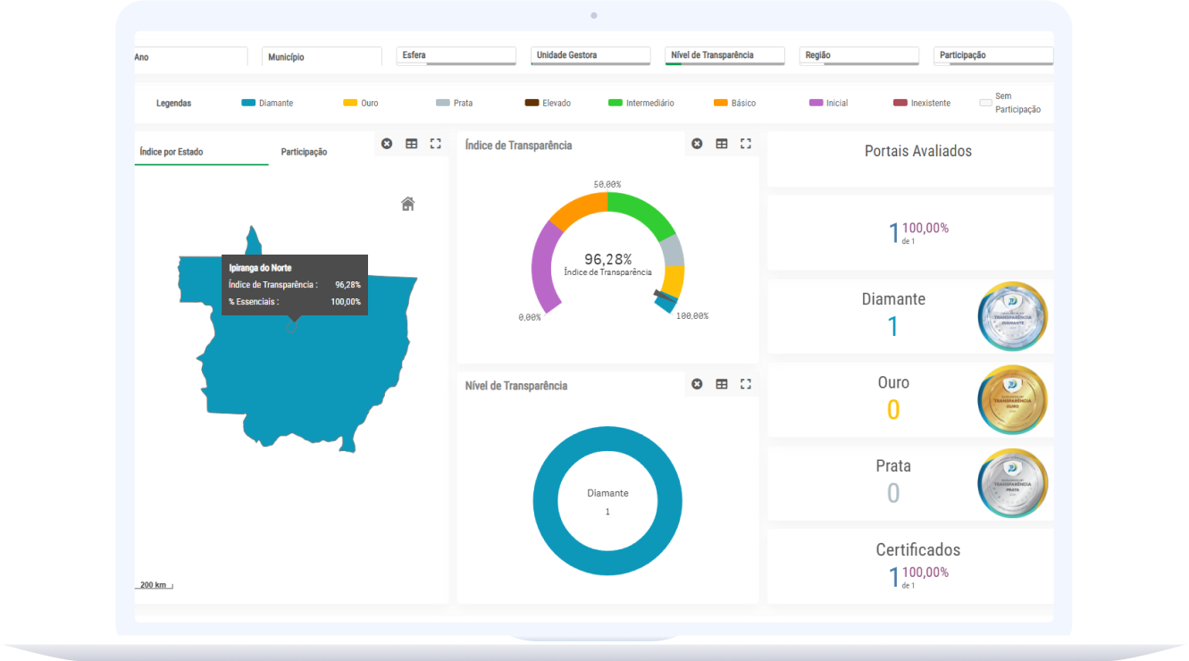Image resolution: width=1189 pixels, height=661 pixels.
Task: Expand map panel to fullscreen
Action: pyautogui.click(x=436, y=144)
